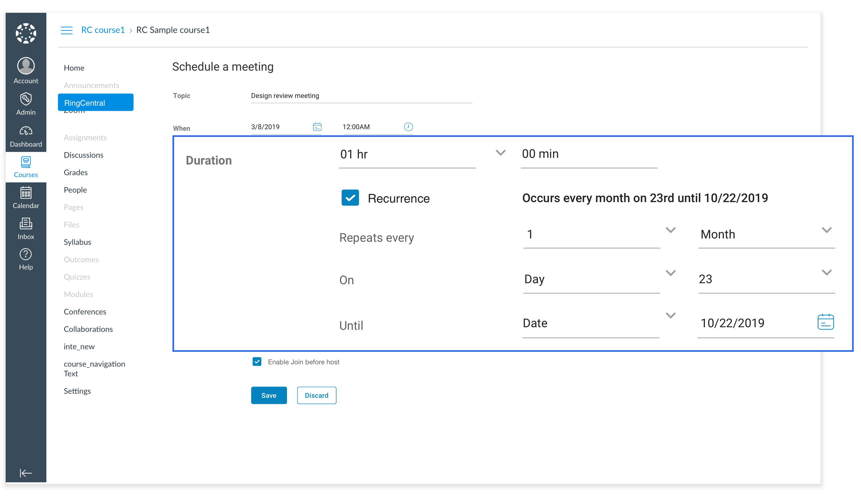The image size is (861, 504).
Task: Toggle the course menu hamburger icon
Action: pos(67,30)
